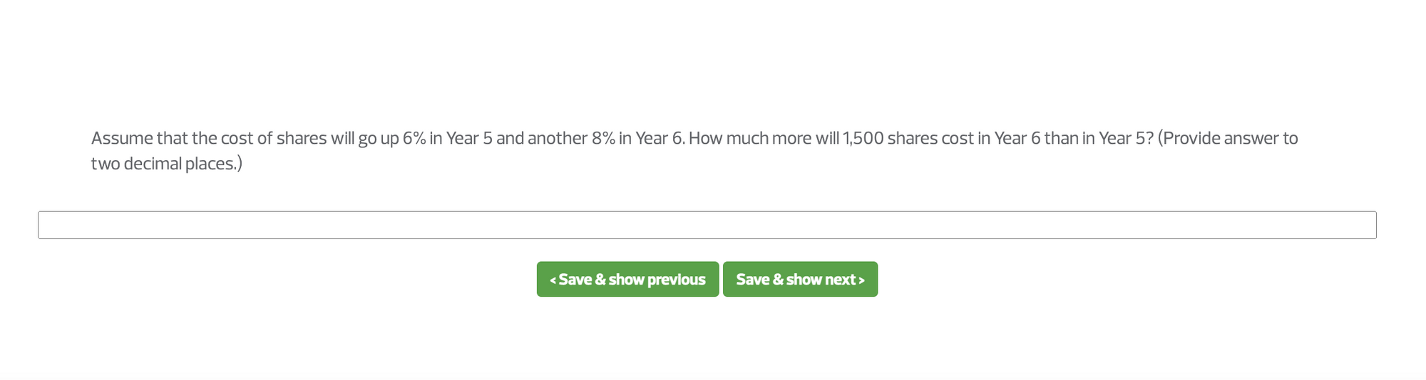The width and height of the screenshot is (1426, 380).
Task: Save and go to previous question
Action: pyautogui.click(x=627, y=279)
